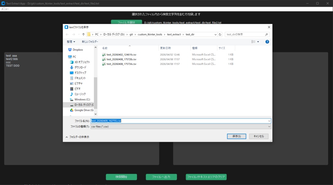The image size is (333, 185).
Task: Go up one folder level arrow
Action: click(x=84, y=34)
